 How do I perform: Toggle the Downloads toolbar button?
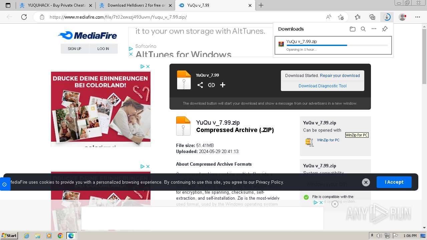pos(387,17)
